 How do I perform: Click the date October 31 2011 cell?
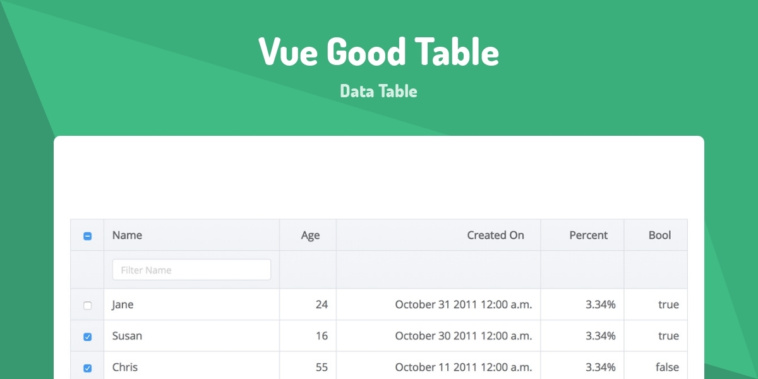pos(464,304)
